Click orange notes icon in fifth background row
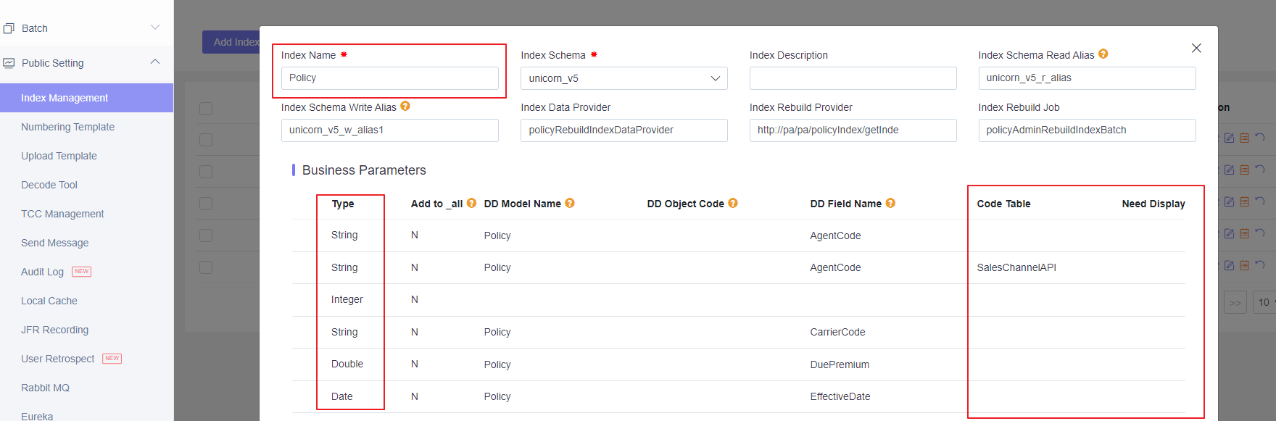The image size is (1276, 421). [x=1244, y=265]
